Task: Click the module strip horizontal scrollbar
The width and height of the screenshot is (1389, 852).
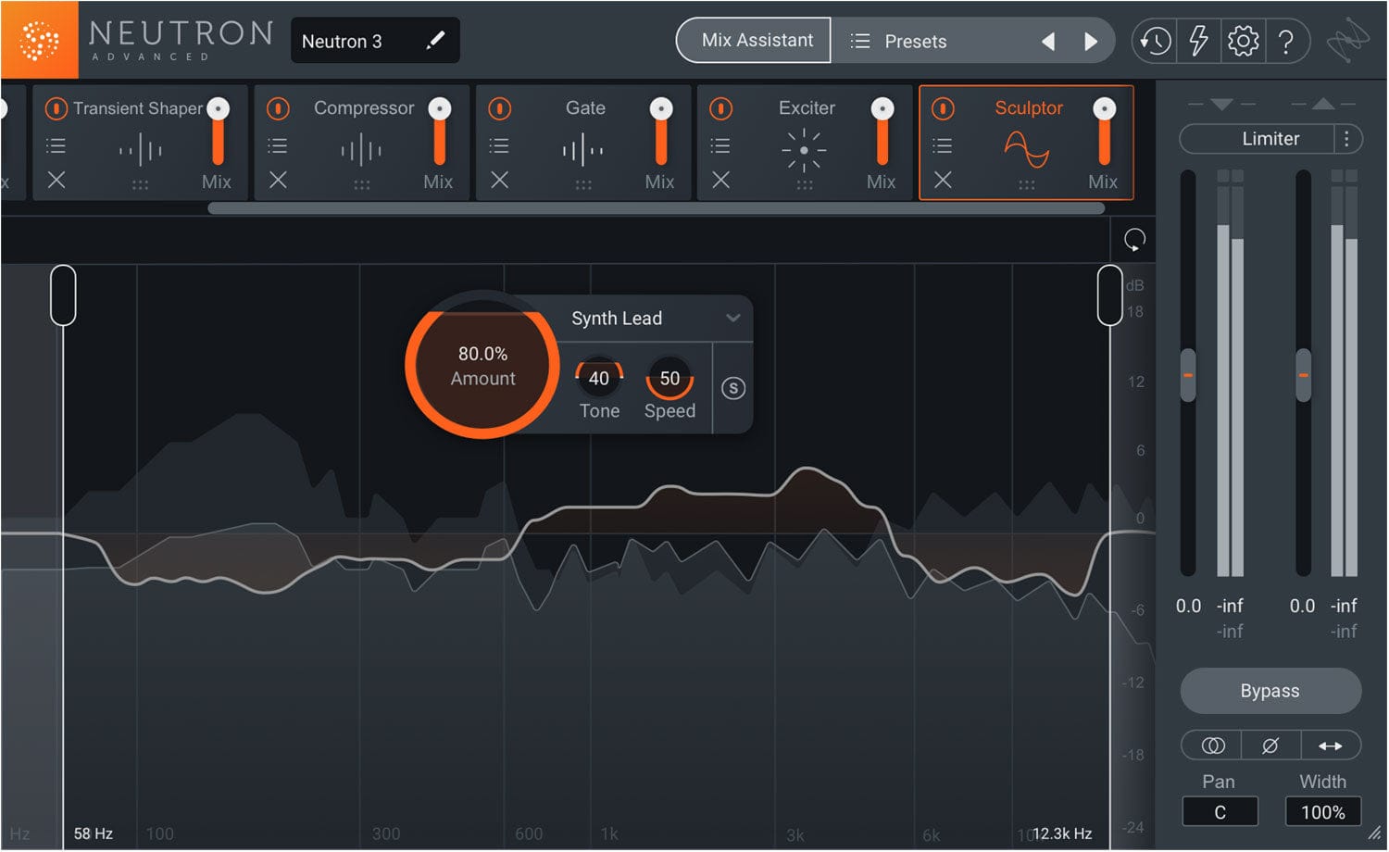Action: [656, 208]
